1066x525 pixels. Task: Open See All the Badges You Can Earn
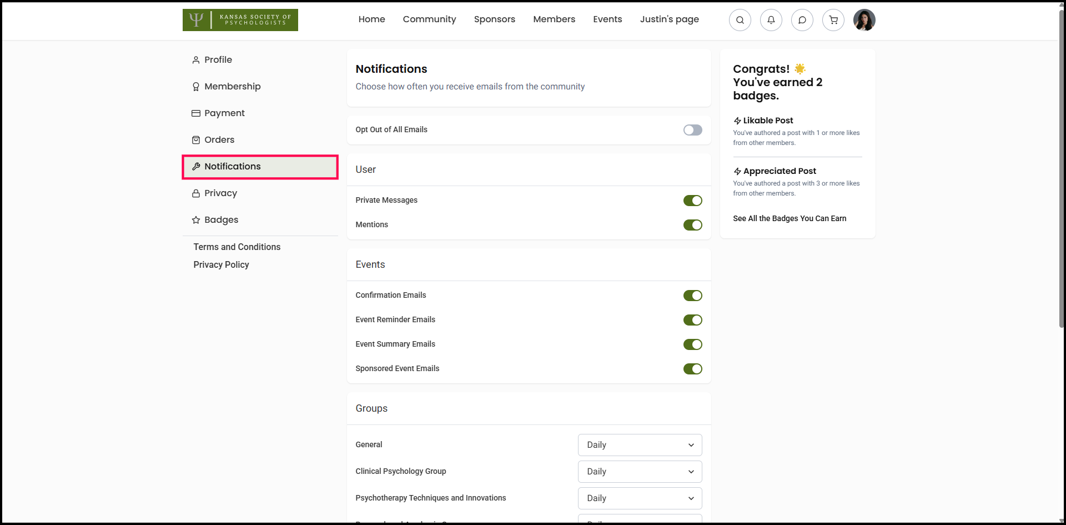(789, 218)
